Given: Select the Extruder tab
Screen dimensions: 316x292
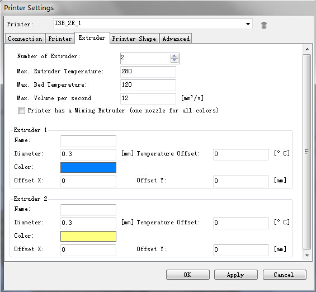Looking at the screenshot, I should pos(92,37).
